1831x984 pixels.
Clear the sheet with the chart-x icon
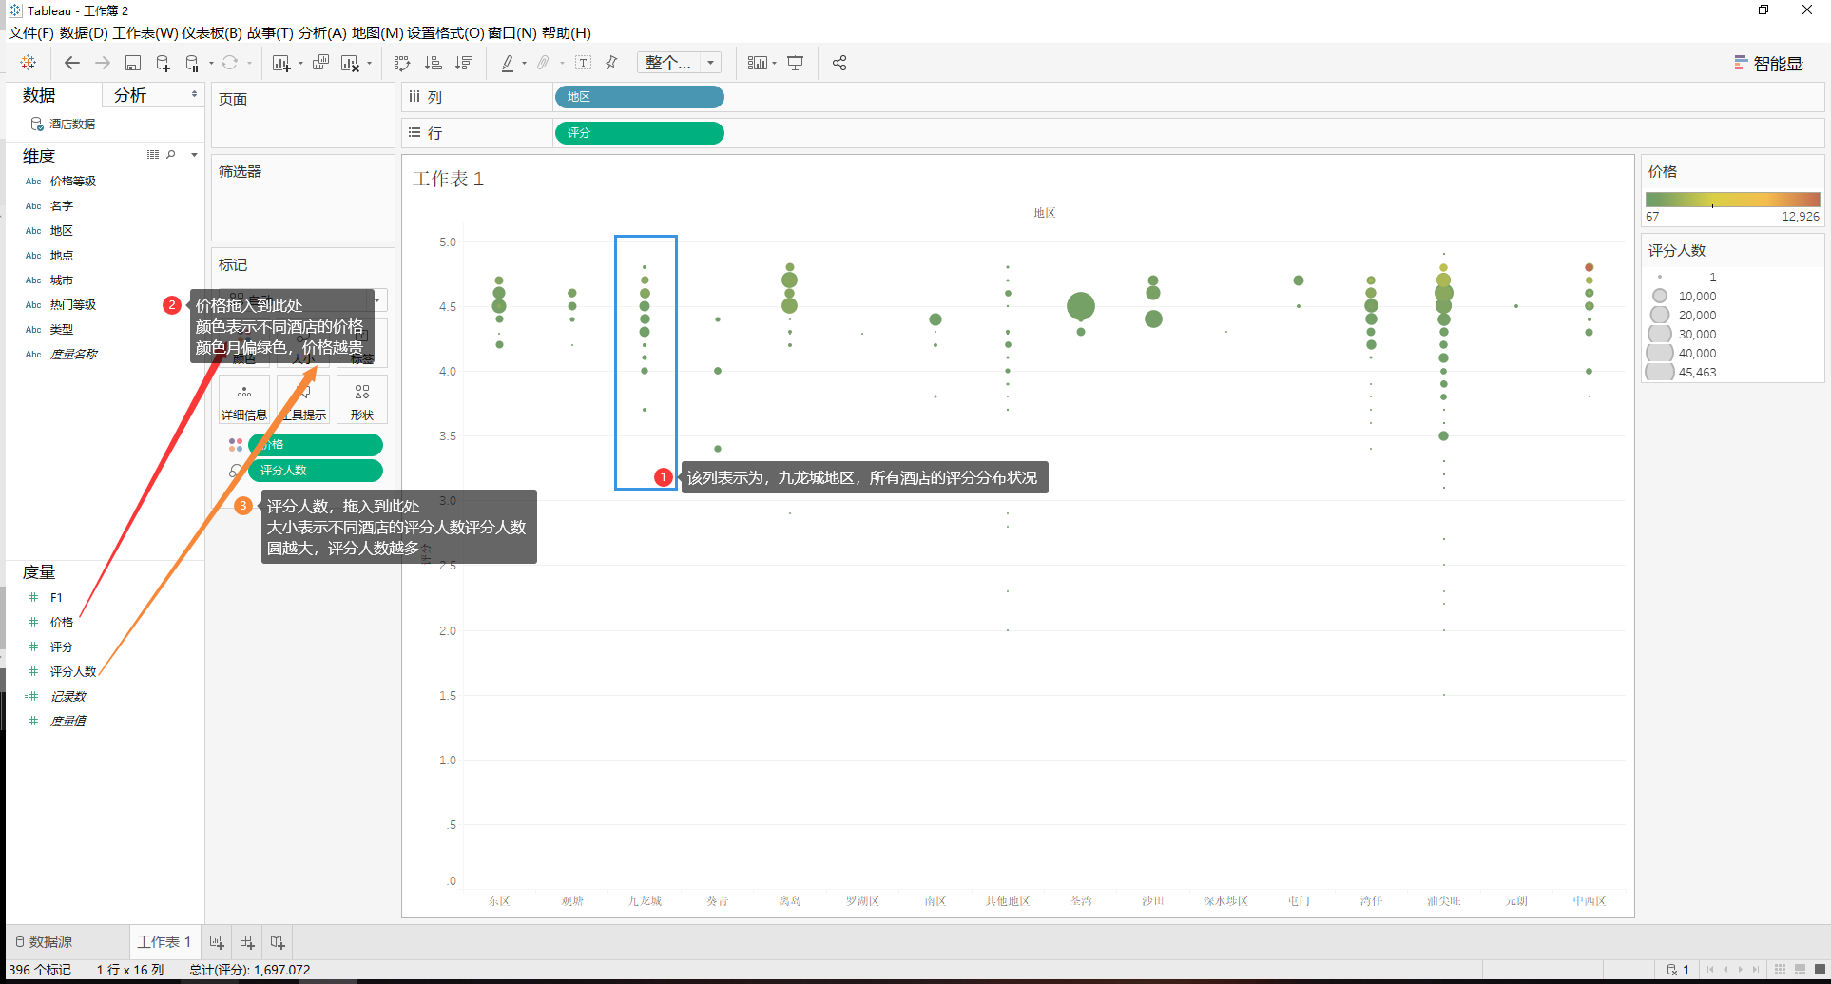click(350, 63)
